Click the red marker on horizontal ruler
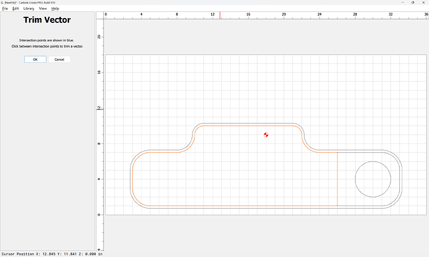The image size is (429, 257). [x=219, y=16]
